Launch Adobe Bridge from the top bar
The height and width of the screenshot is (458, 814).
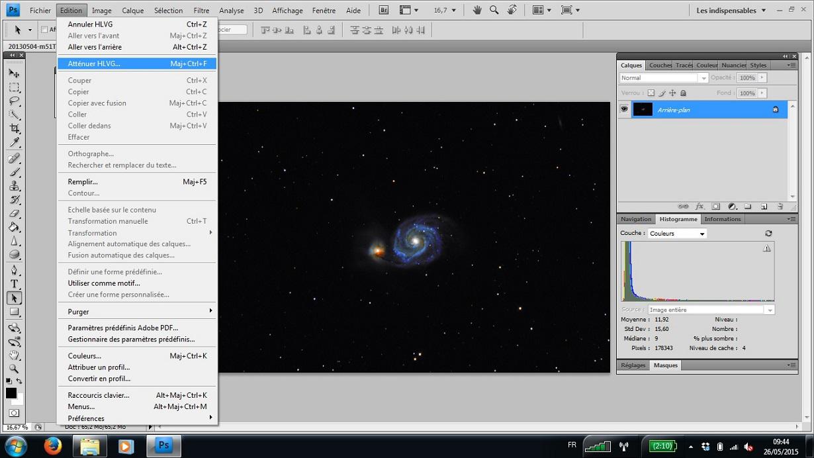click(x=384, y=11)
